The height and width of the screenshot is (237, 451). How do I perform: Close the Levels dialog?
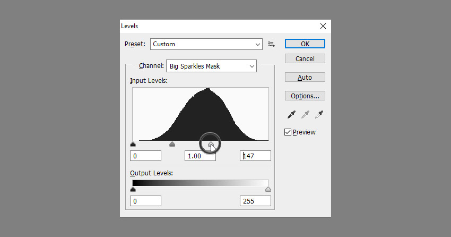pyautogui.click(x=323, y=26)
